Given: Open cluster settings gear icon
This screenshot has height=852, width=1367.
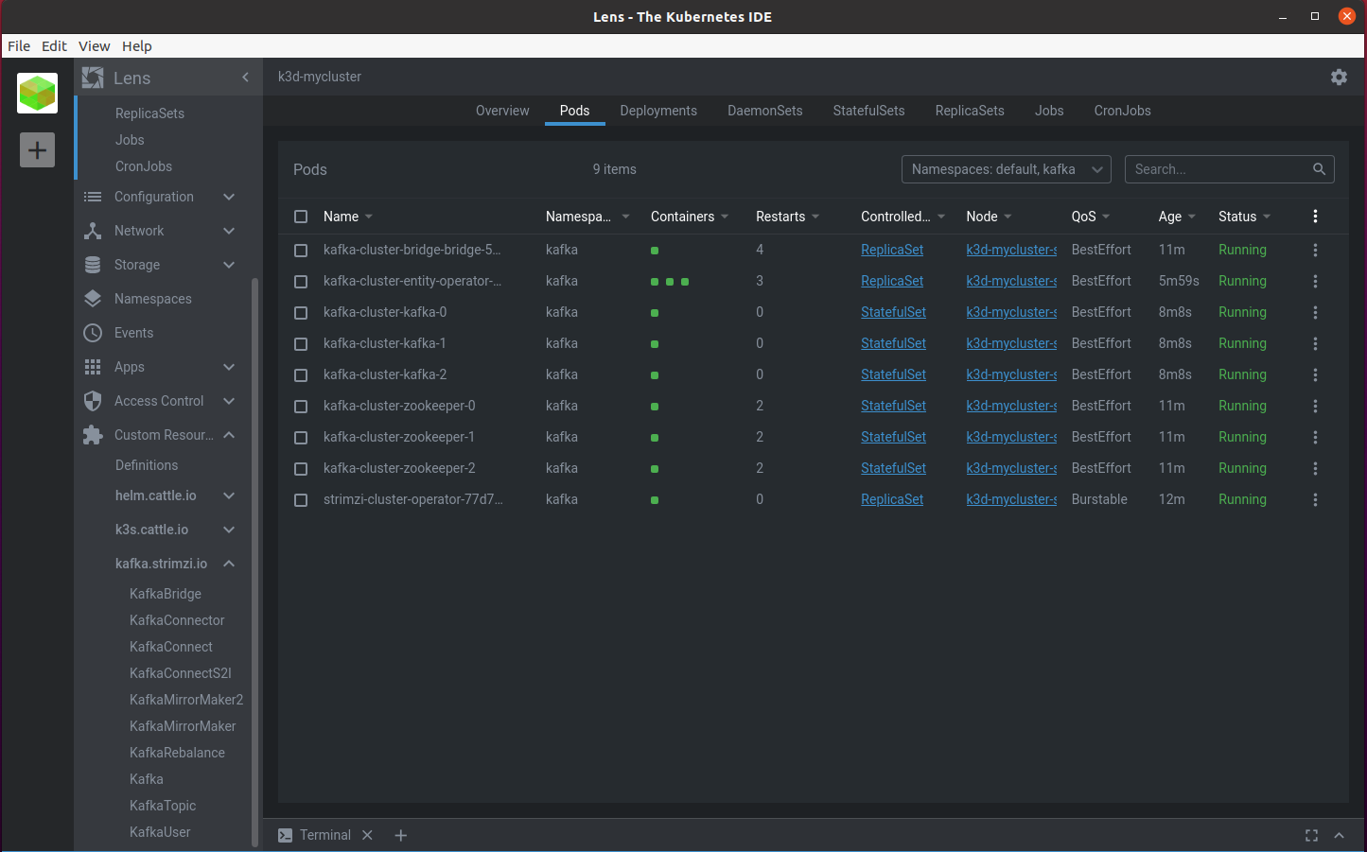Looking at the screenshot, I should [x=1339, y=77].
